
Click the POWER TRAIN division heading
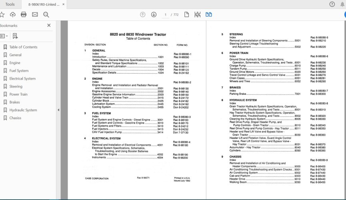(239, 53)
